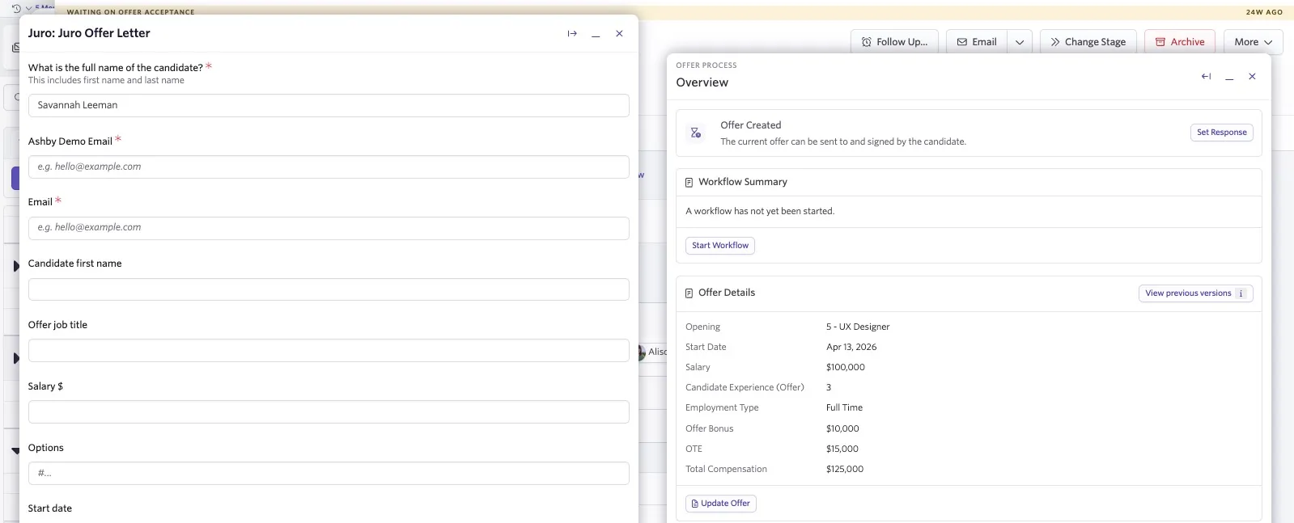The width and height of the screenshot is (1294, 523).
Task: Click the Candidate Experience (Offer) label
Action: pos(745,387)
